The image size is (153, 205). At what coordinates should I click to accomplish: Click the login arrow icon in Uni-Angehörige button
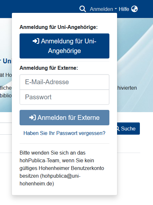point(36,41)
